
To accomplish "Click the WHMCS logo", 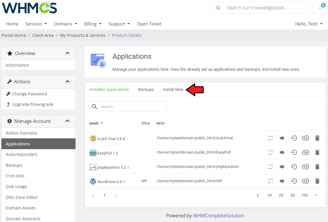I will coord(30,8).
